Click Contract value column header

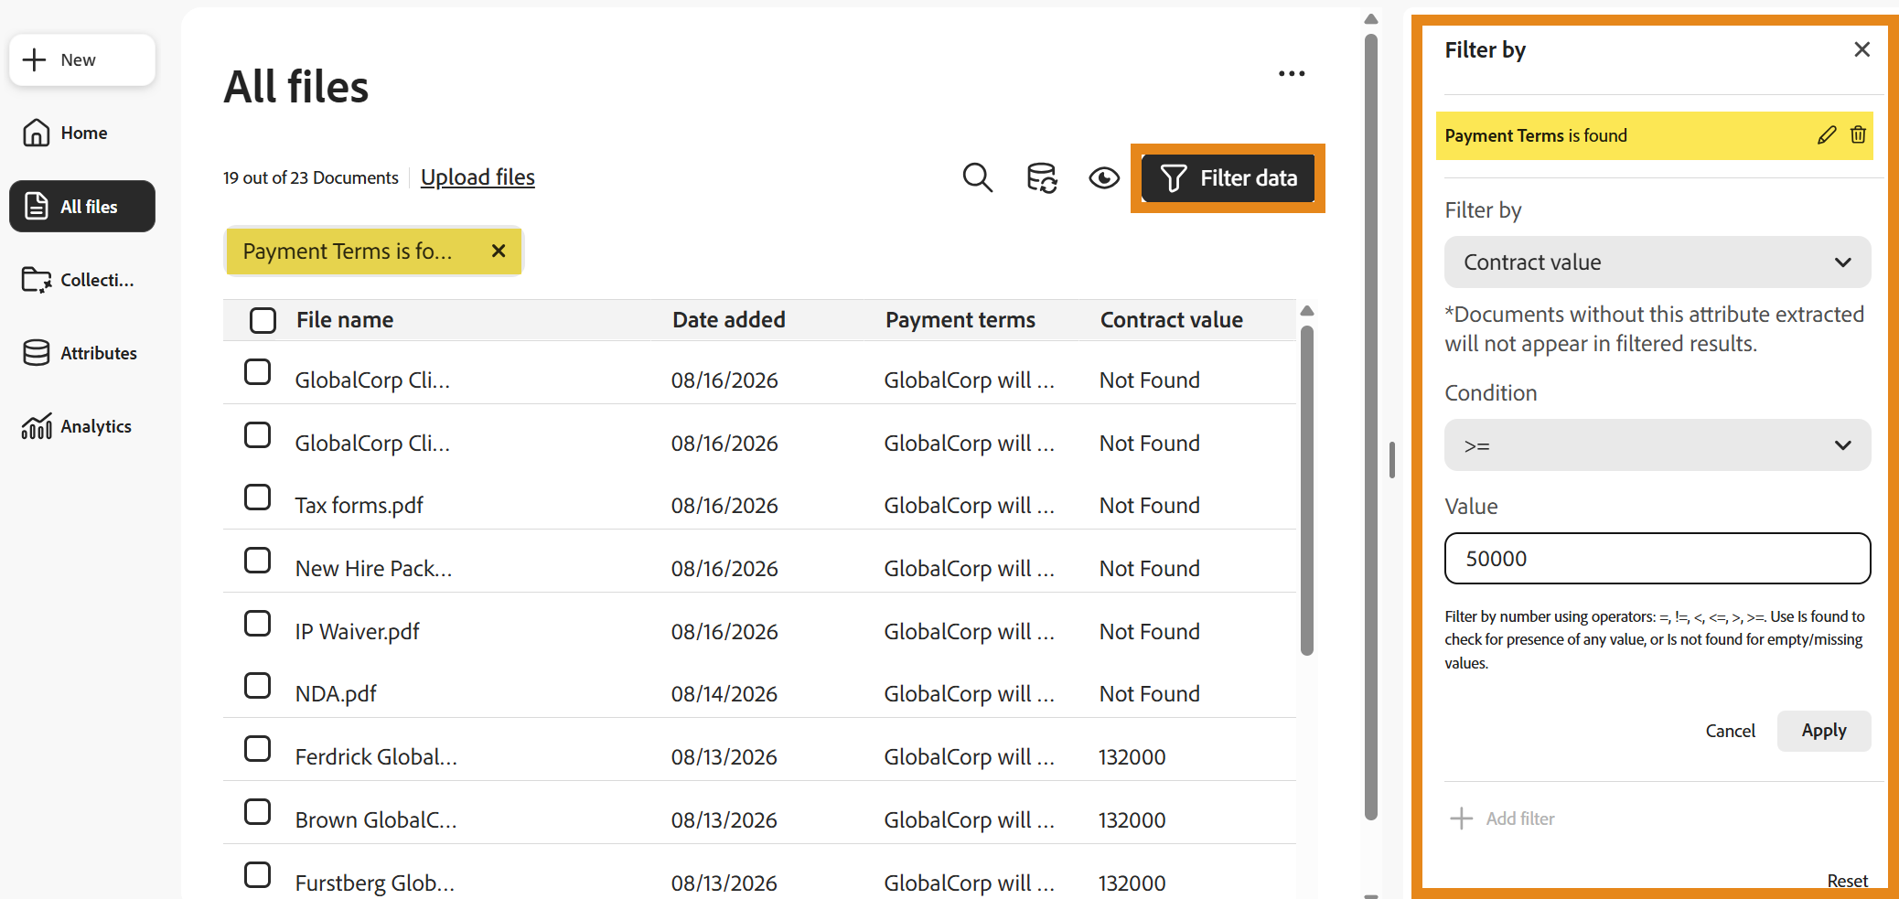click(x=1171, y=320)
